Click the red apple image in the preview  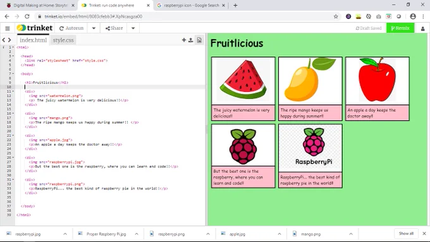(378, 80)
